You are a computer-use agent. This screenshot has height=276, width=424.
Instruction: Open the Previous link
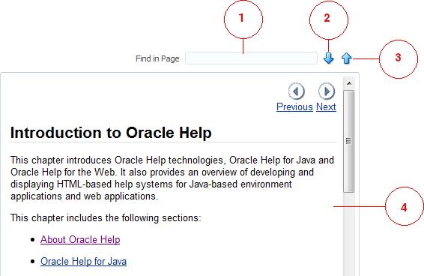click(294, 107)
